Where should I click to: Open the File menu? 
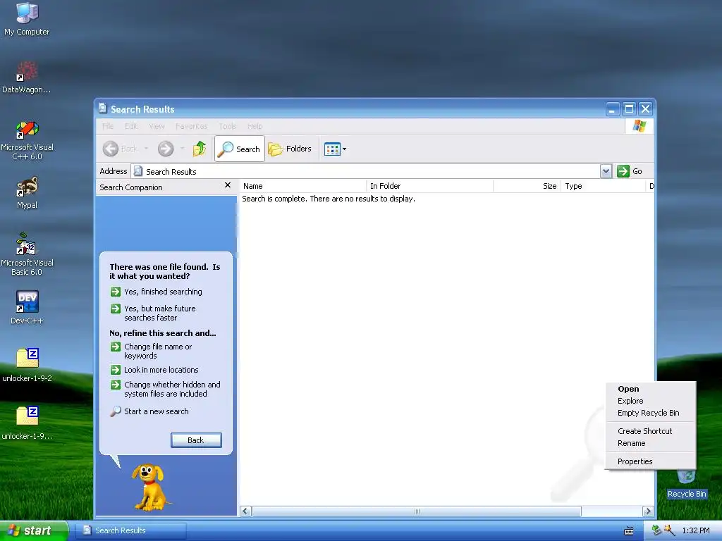[x=108, y=126]
